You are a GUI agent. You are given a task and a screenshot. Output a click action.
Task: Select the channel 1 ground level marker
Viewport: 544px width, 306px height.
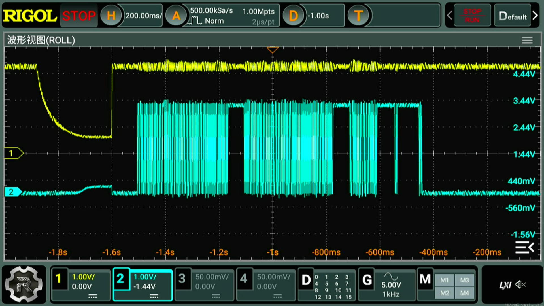click(x=14, y=153)
